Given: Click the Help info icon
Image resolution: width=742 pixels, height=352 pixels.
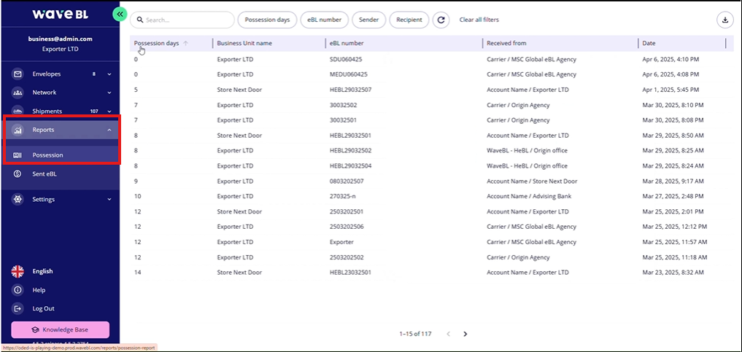Looking at the screenshot, I should (18, 290).
